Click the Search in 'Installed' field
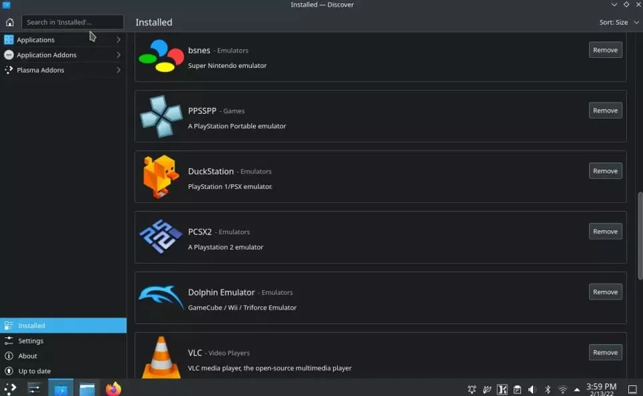 73,22
